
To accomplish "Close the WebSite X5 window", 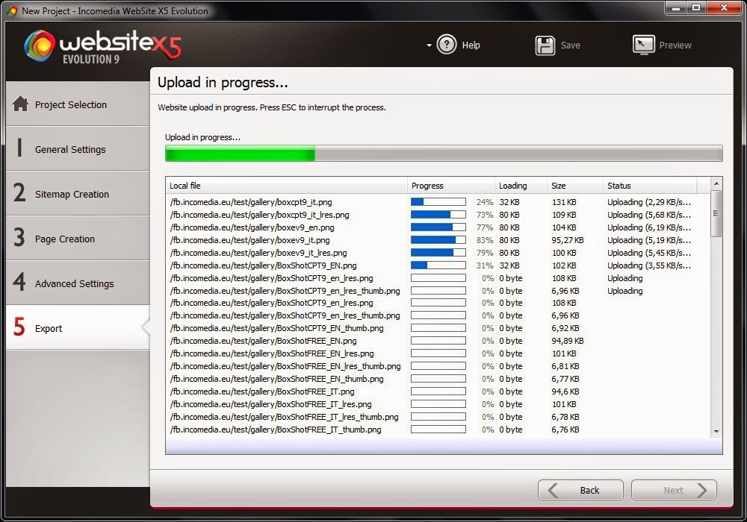I will (x=724, y=7).
